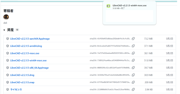Copy sha256 of ライセンス asset

click(133, 89)
